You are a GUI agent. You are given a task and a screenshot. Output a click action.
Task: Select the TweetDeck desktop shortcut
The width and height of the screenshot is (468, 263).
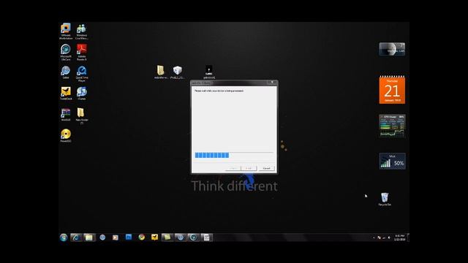point(66,94)
